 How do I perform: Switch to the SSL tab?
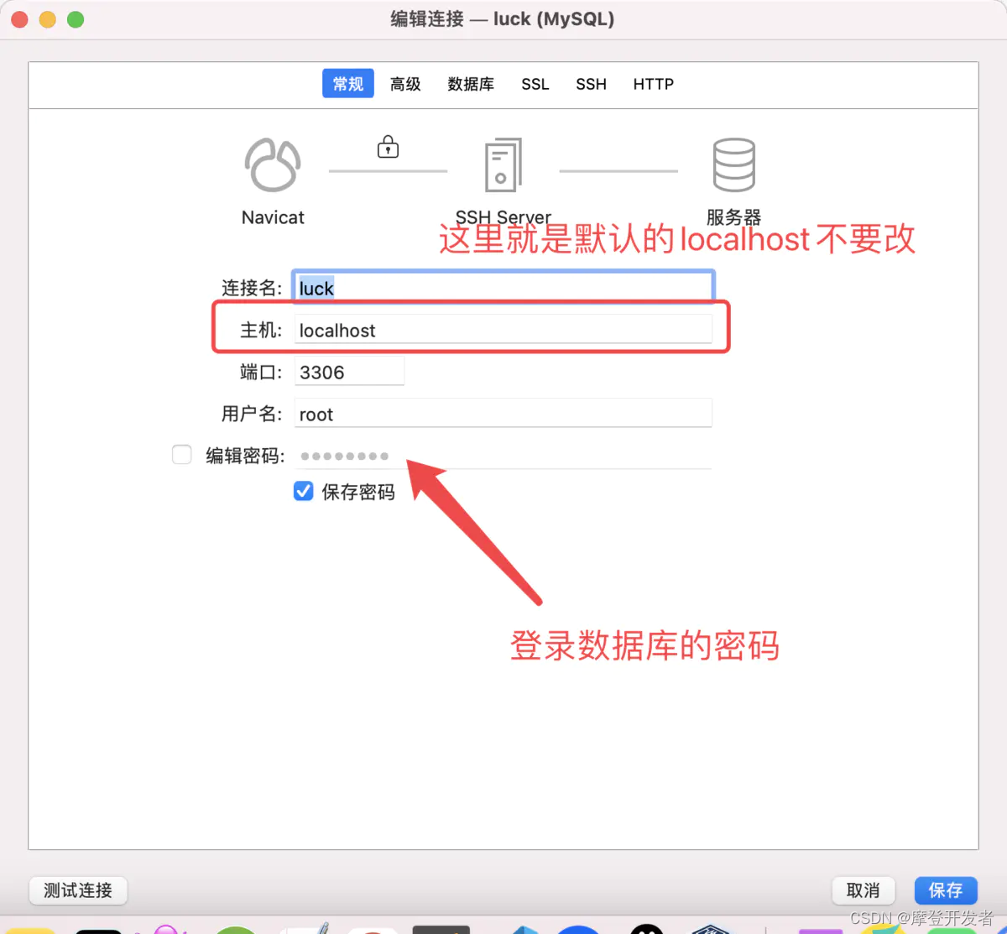click(x=535, y=84)
